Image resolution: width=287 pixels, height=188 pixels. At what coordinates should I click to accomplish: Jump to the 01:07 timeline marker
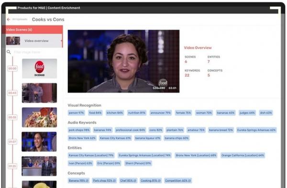tap(12, 142)
